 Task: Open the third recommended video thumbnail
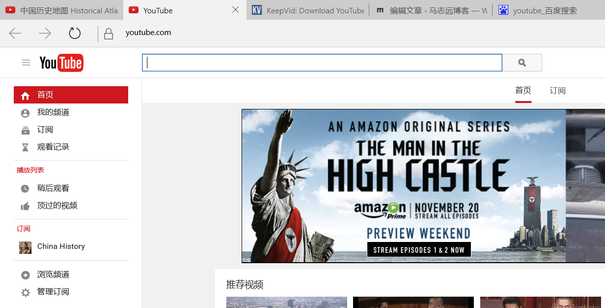tap(540, 302)
